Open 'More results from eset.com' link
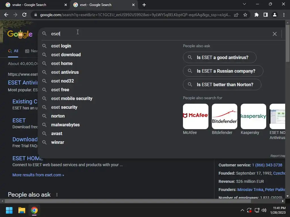Viewport: 290px width, 217px height. coord(38,175)
